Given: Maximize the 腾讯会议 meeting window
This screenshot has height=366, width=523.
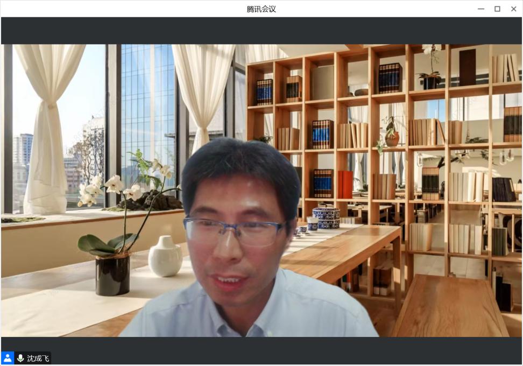Looking at the screenshot, I should pyautogui.click(x=497, y=9).
